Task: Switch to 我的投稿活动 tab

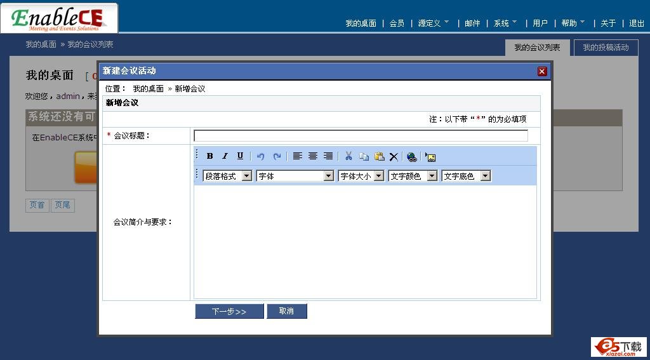Action: 606,48
